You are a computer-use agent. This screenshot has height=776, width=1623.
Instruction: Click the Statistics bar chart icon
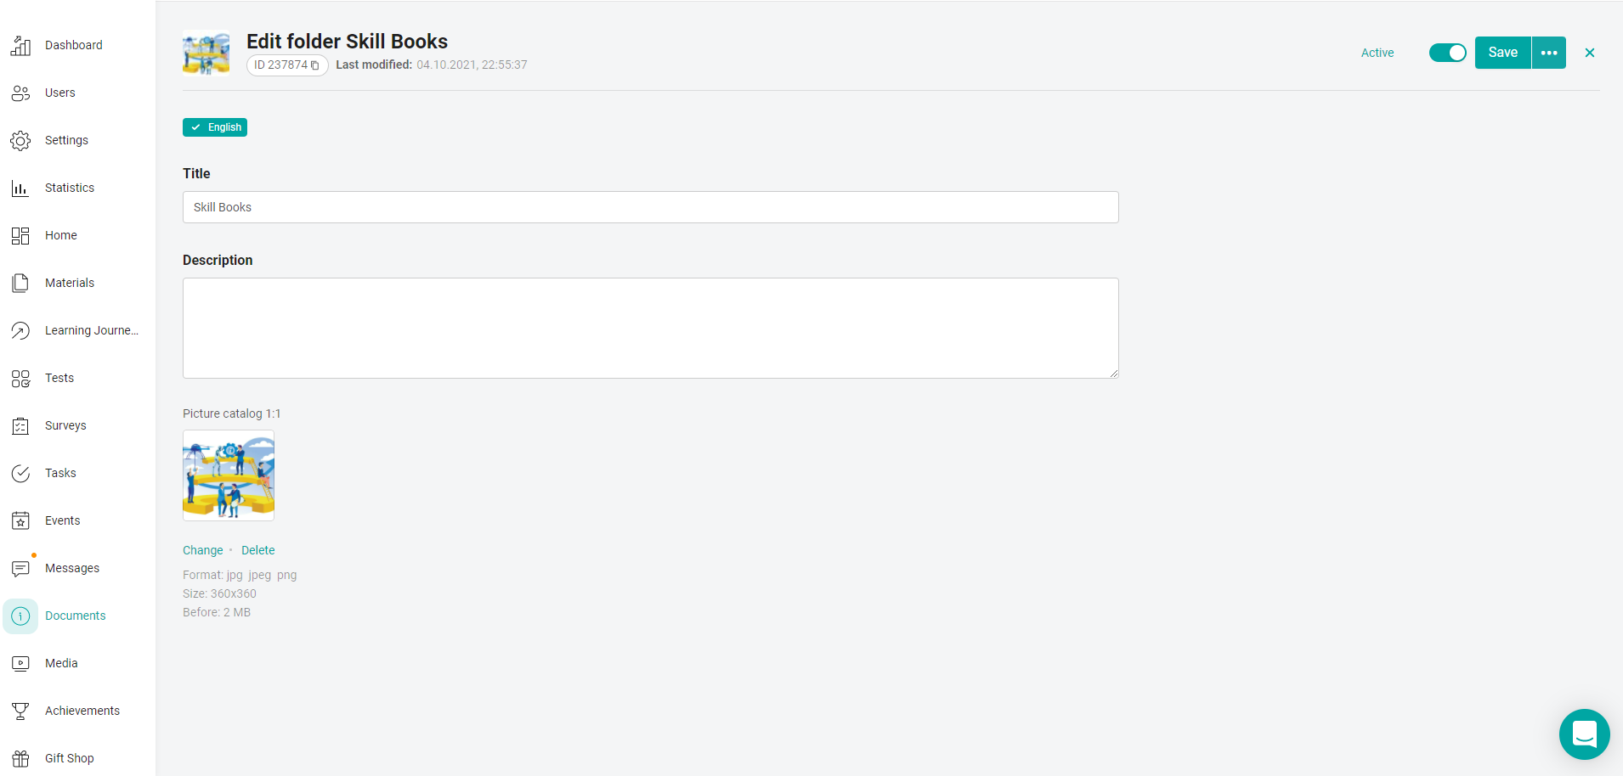tap(20, 188)
